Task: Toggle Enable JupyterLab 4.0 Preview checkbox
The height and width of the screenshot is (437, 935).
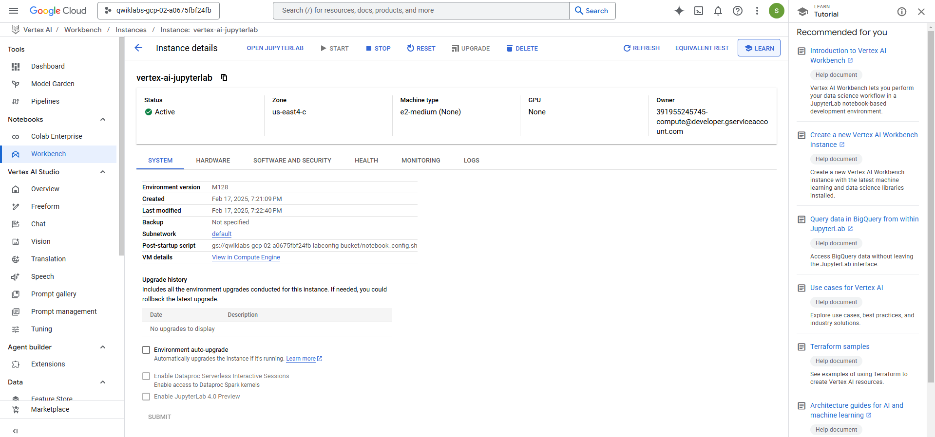Action: (146, 397)
